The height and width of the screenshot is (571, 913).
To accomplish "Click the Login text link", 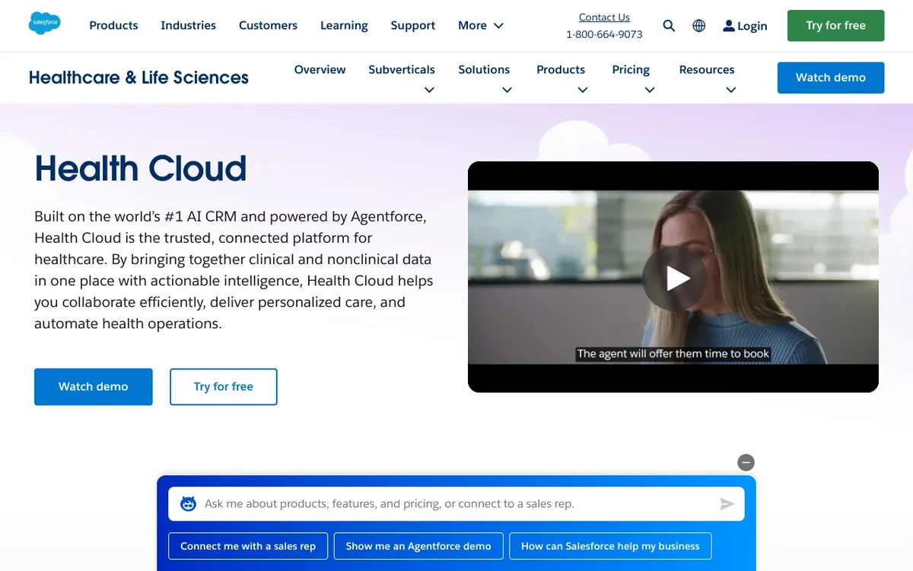I will (x=752, y=26).
